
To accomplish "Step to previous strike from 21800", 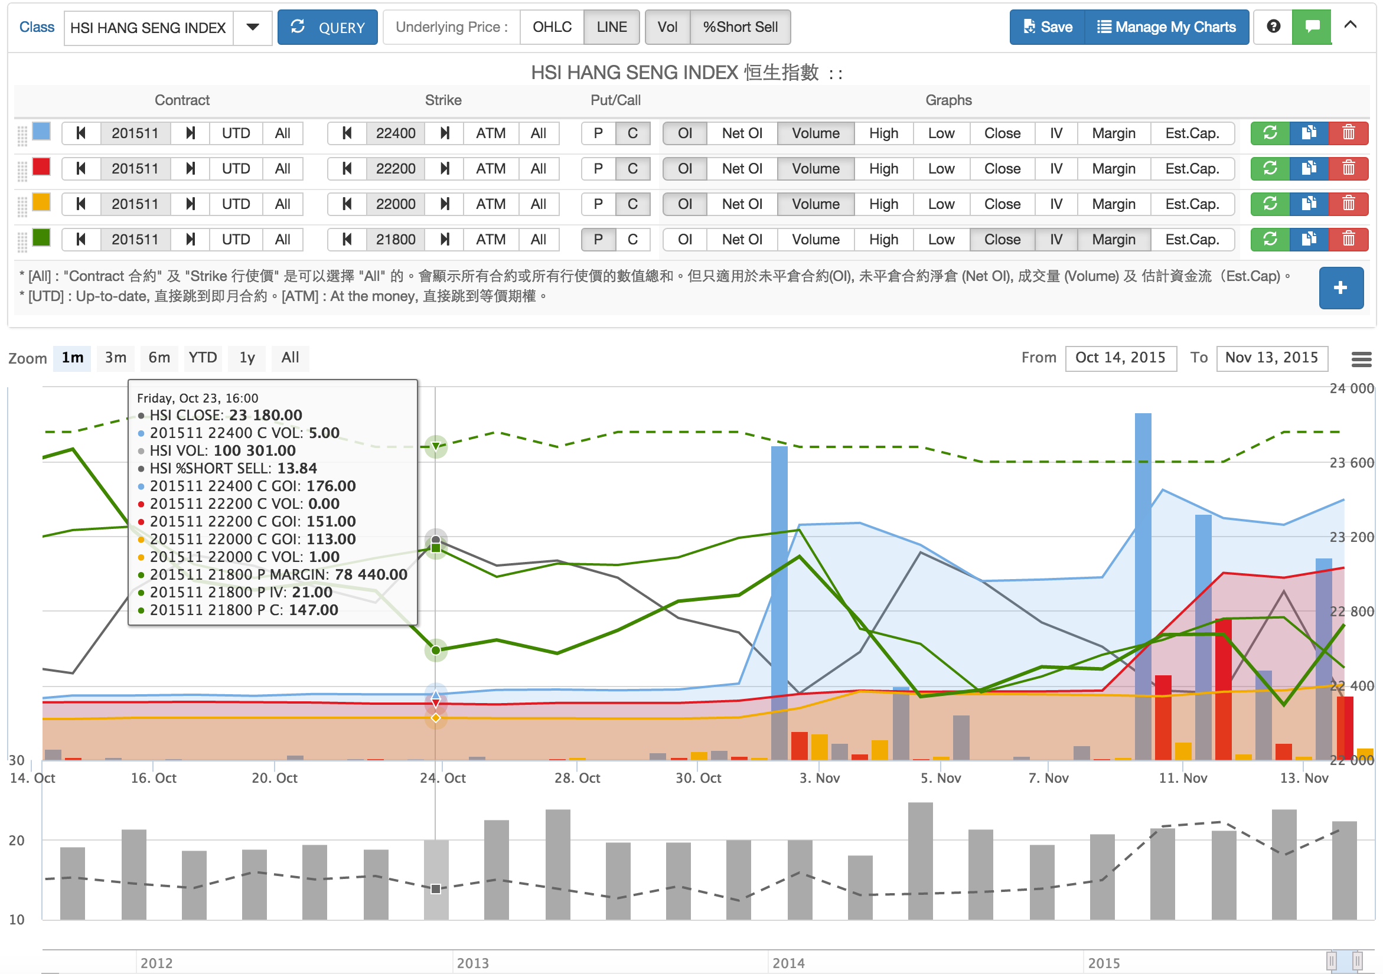I will click(x=347, y=240).
